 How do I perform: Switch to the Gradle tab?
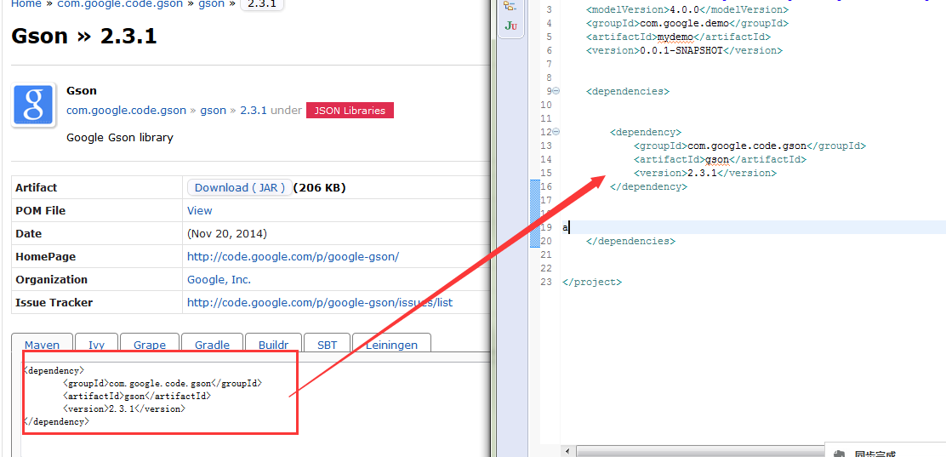coord(213,345)
